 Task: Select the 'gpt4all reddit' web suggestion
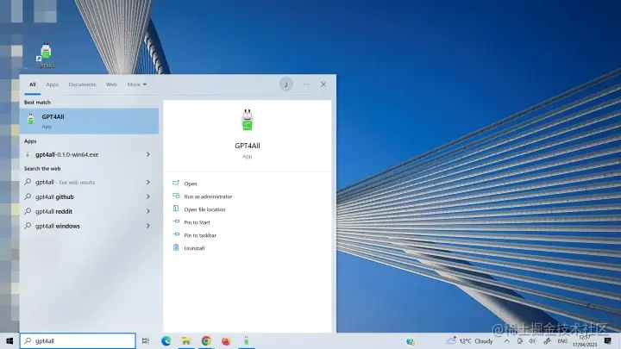click(90, 211)
